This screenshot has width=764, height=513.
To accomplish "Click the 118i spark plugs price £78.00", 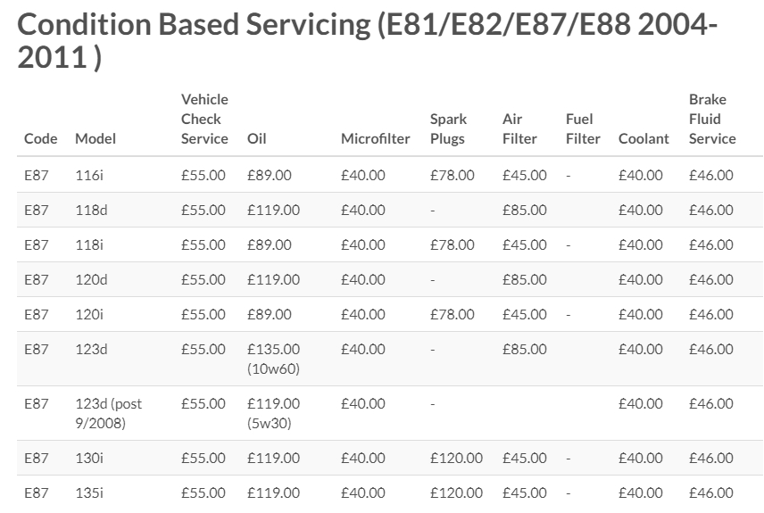I will coord(453,244).
